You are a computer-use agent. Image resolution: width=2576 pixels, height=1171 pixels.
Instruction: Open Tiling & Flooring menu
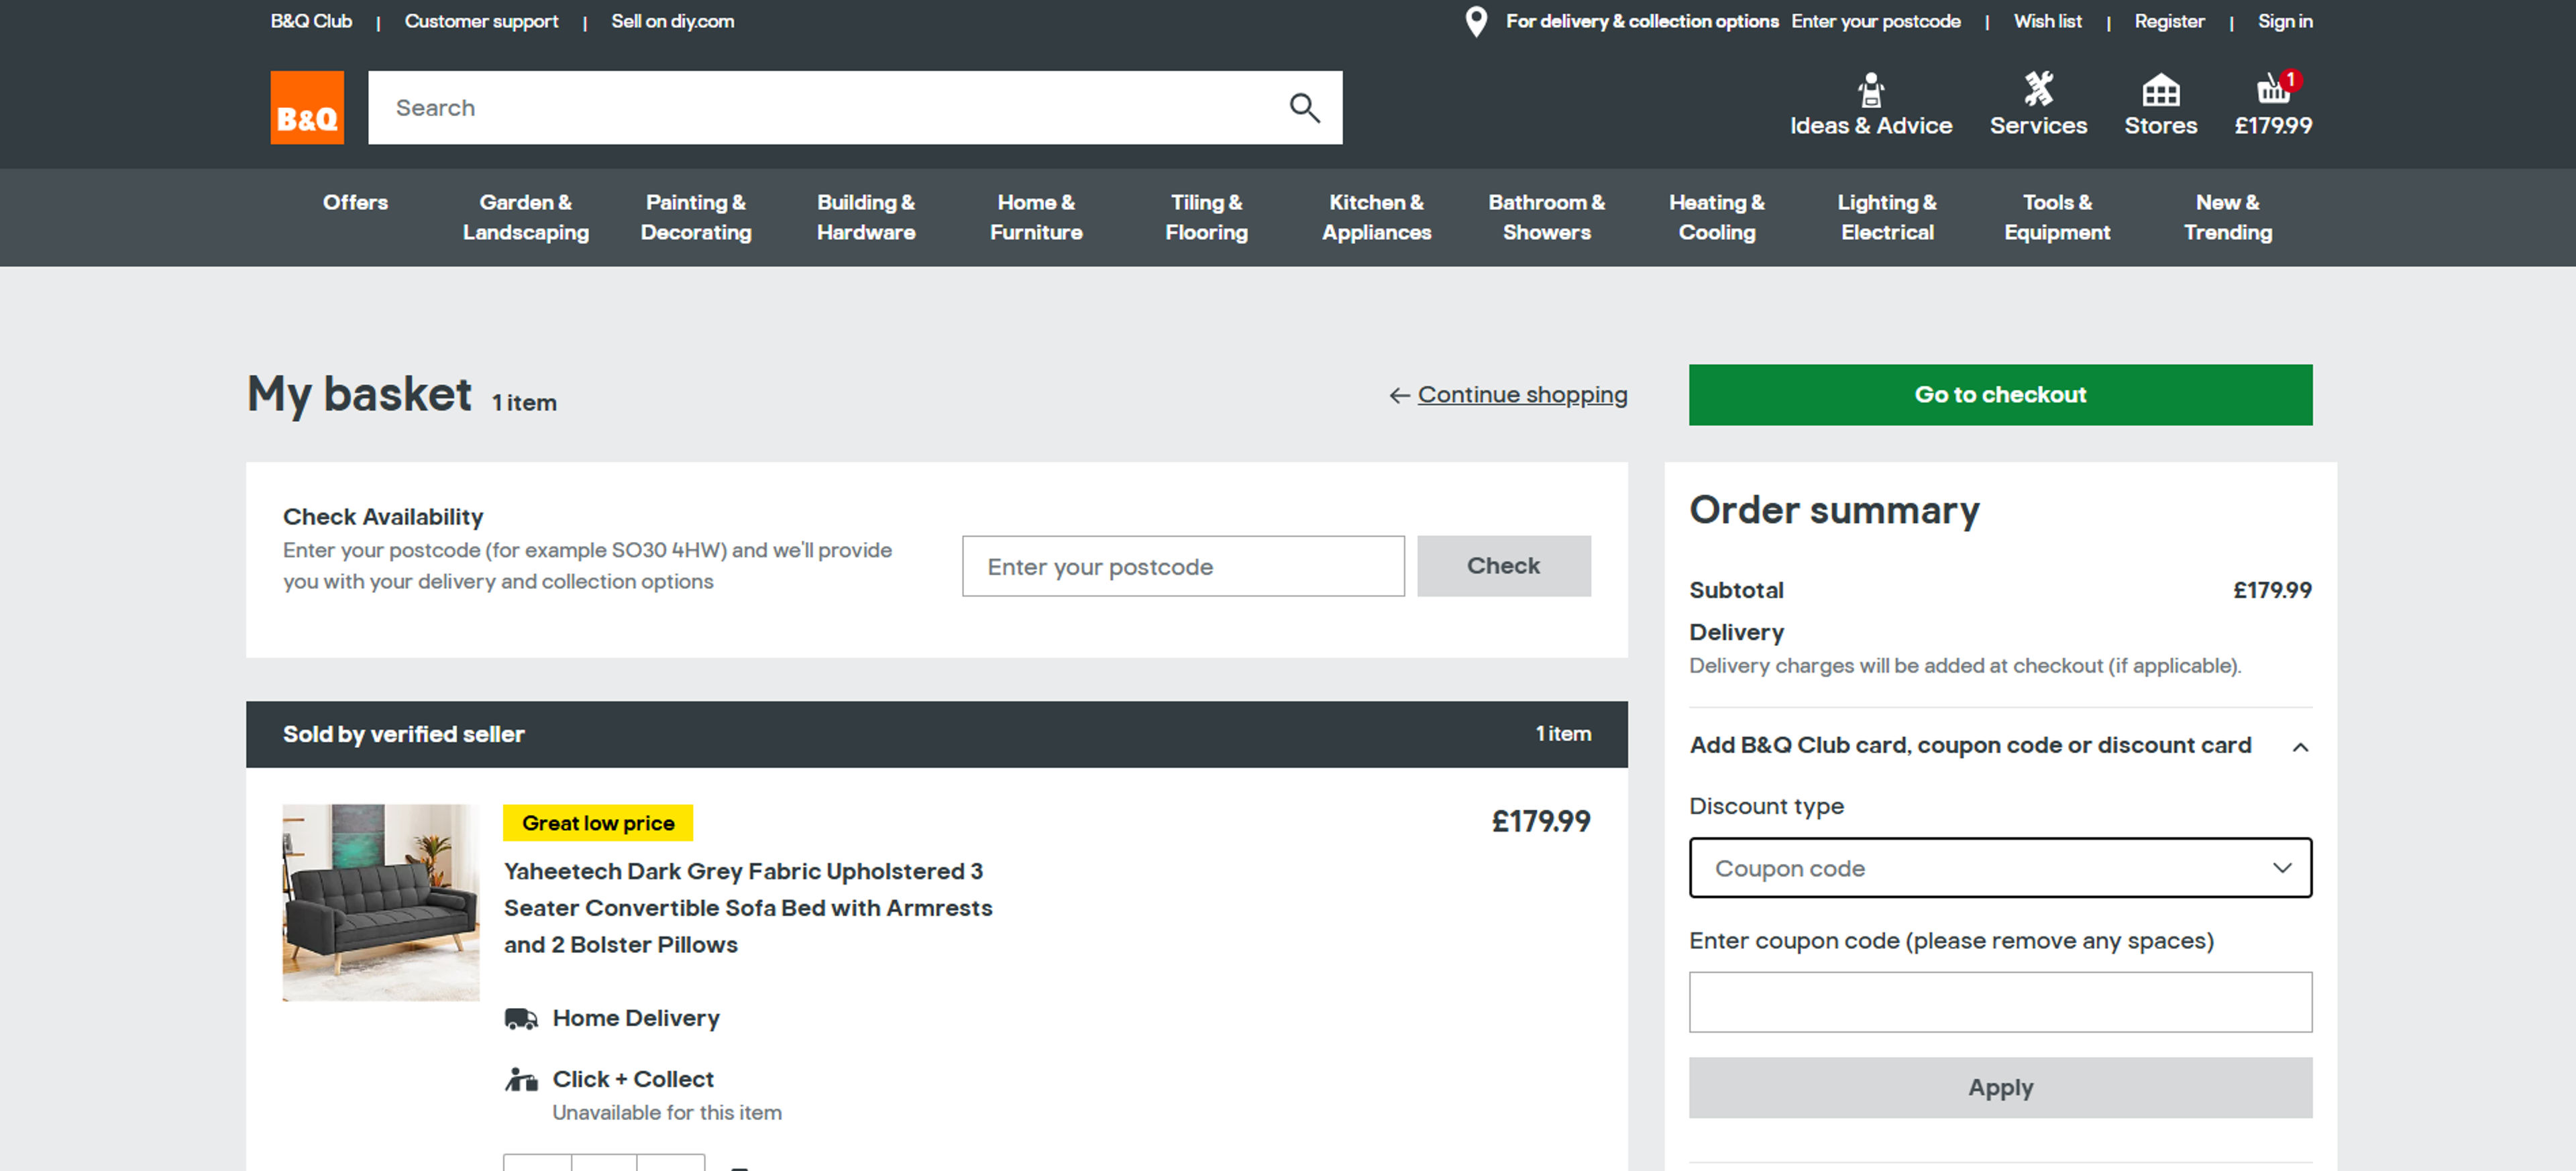point(1206,217)
